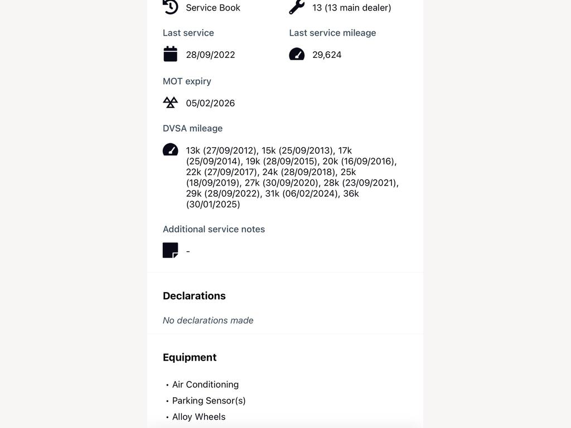571x428 pixels.
Task: Click the 13 (13 main dealer) value
Action: 352,8
